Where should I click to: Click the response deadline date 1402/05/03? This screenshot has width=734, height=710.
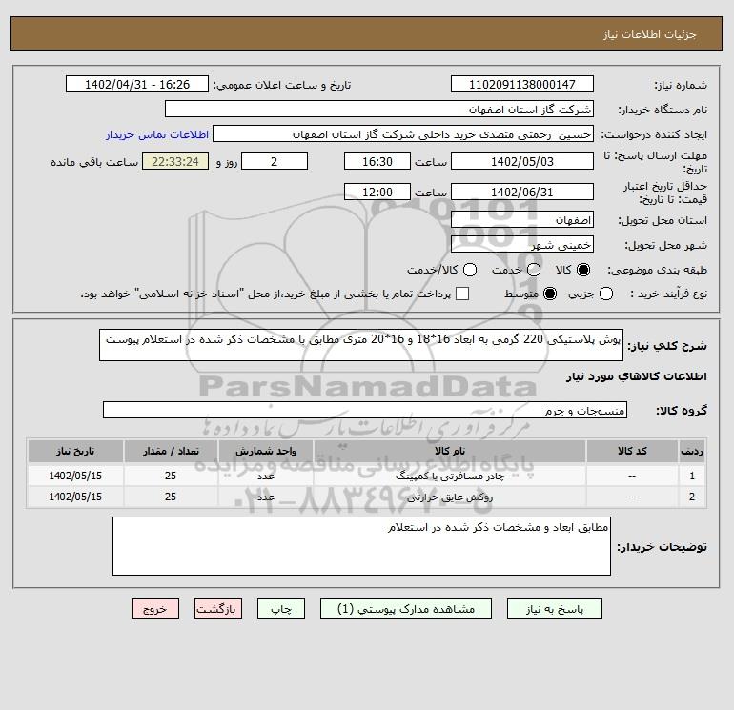[x=522, y=161]
